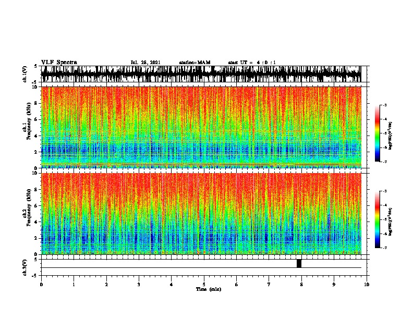The height and width of the screenshot is (319, 413).
Task: Click the ch.2 color scale units label
Action: point(391,222)
